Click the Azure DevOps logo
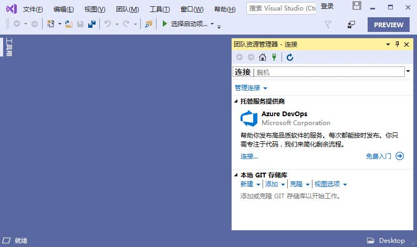The width and height of the screenshot is (417, 247). pyautogui.click(x=249, y=119)
